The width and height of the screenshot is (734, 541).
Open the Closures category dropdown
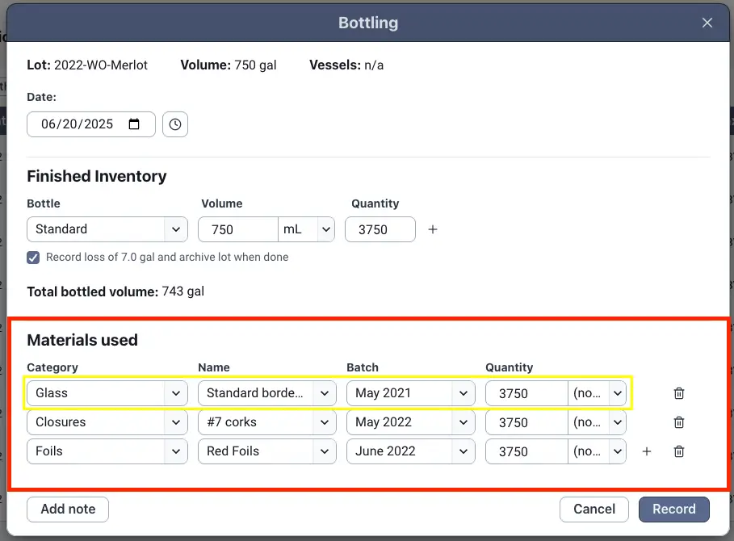[107, 422]
